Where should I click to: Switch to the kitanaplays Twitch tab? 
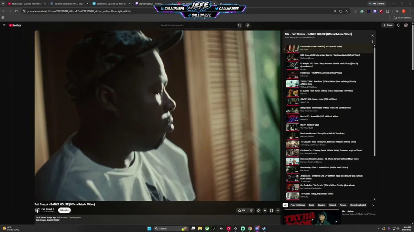tap(154, 4)
